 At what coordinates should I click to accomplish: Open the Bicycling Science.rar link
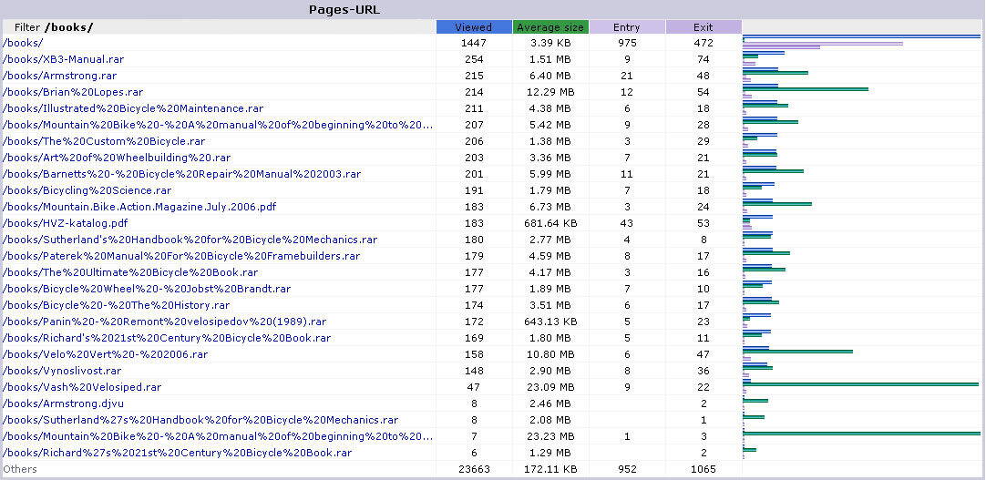(x=87, y=190)
